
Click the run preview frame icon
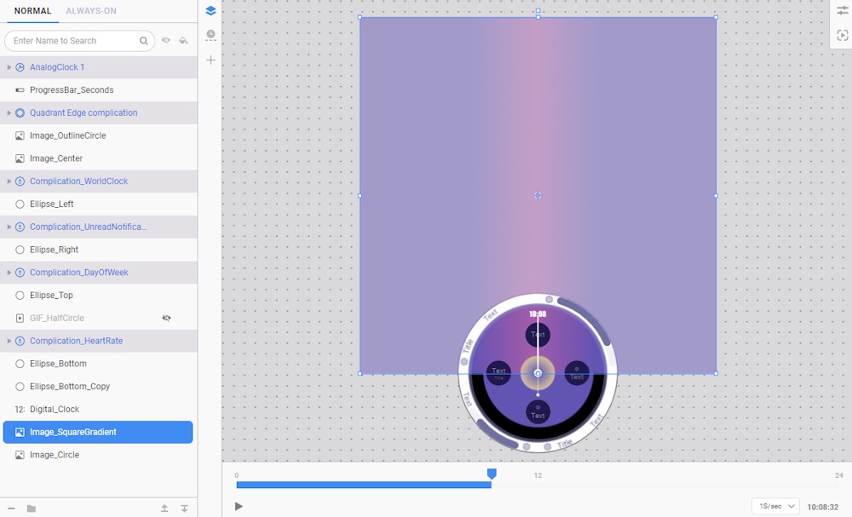pos(842,35)
